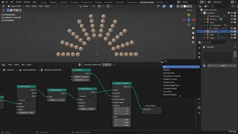
Task: Open the viewport Options dropdown
Action: point(191,10)
